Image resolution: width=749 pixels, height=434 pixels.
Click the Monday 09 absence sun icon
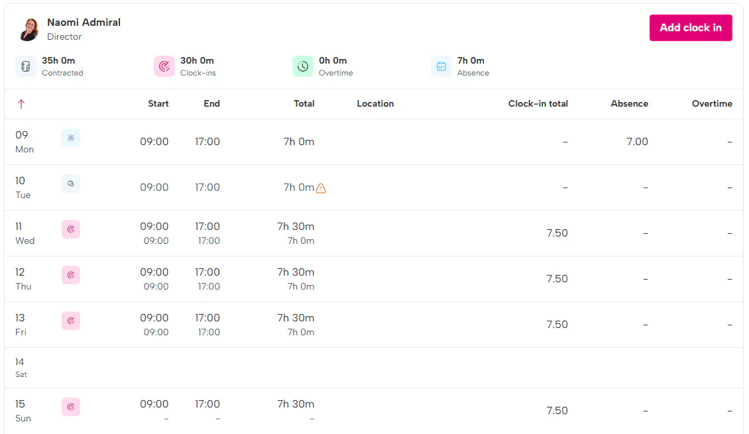pyautogui.click(x=71, y=138)
